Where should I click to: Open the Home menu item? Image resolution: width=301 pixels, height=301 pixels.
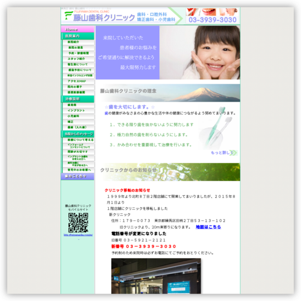coord(78,29)
